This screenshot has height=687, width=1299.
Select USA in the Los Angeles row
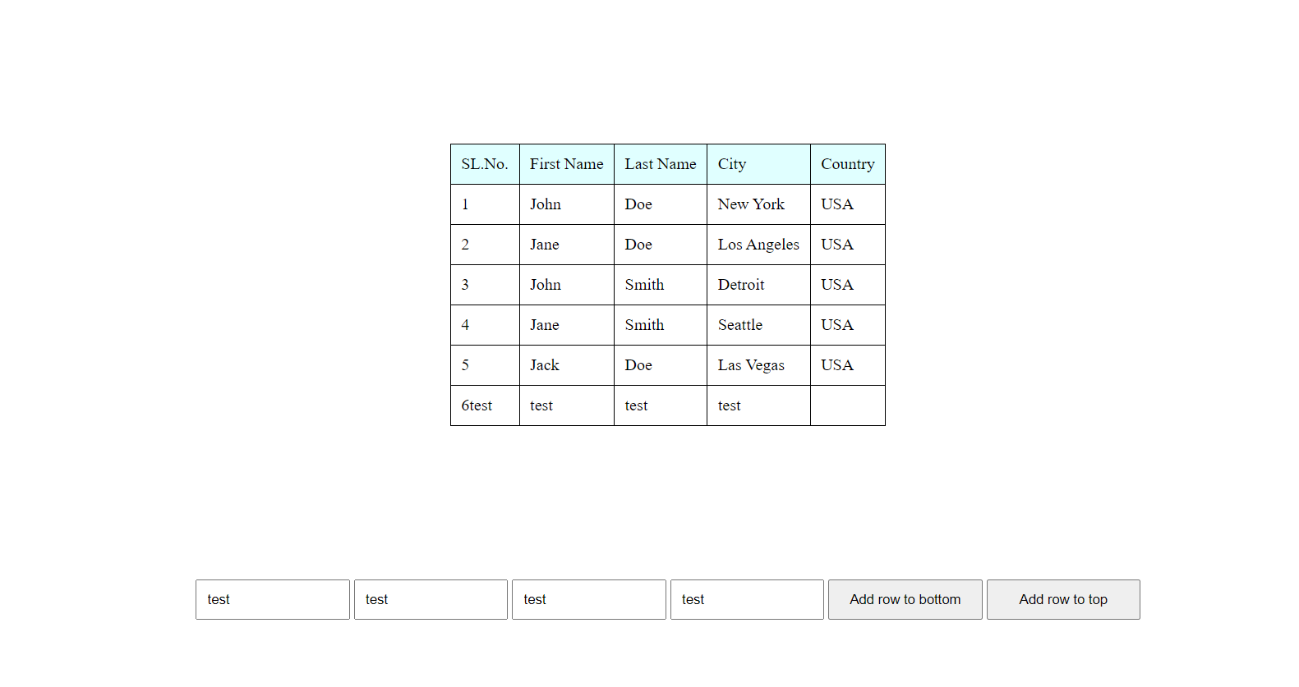pyautogui.click(x=848, y=245)
